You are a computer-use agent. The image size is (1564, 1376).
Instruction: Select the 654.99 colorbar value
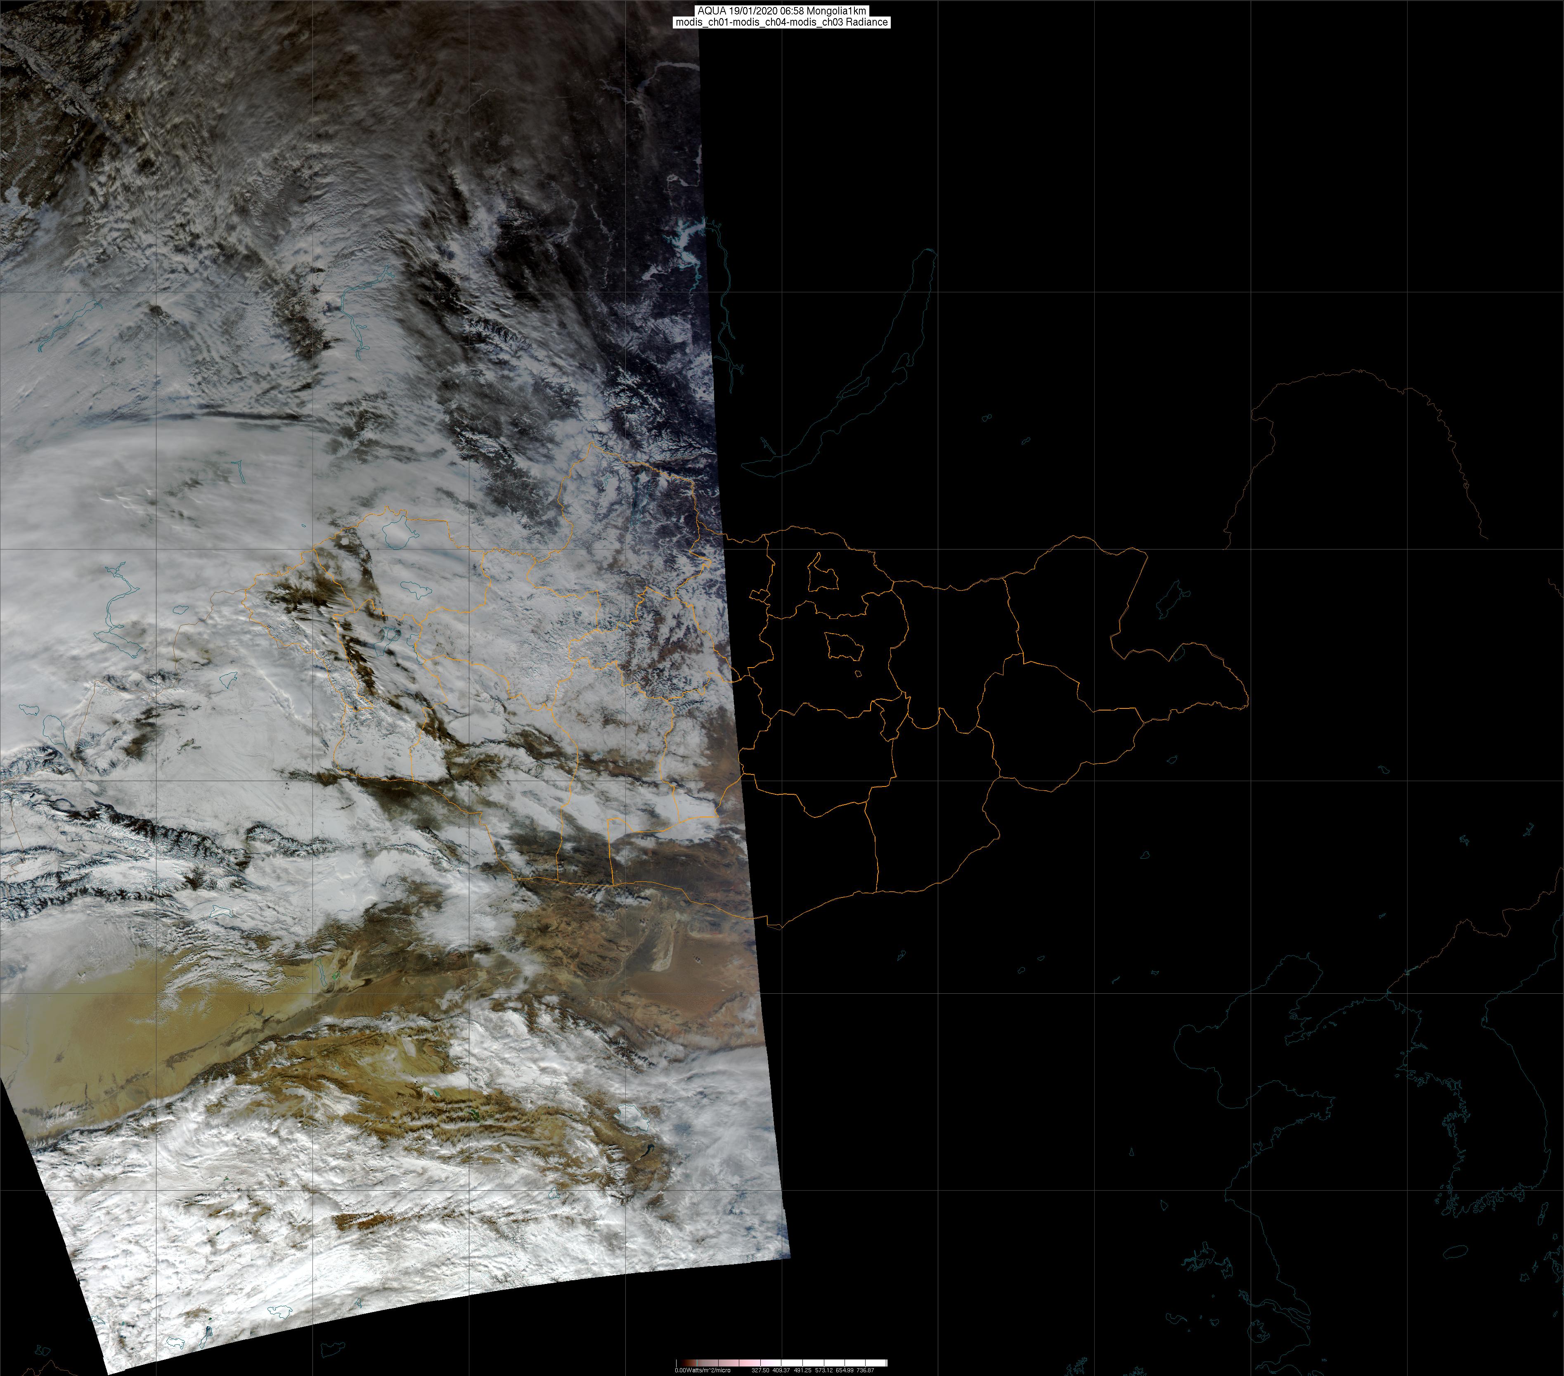point(845,1370)
